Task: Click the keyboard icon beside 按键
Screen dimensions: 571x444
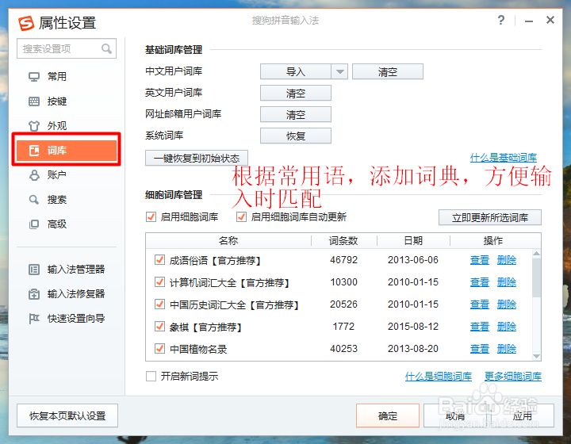Action: pyautogui.click(x=34, y=101)
